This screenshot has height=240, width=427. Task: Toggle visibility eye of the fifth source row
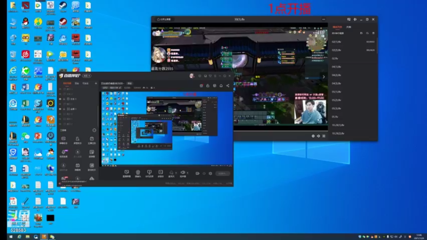(60, 109)
